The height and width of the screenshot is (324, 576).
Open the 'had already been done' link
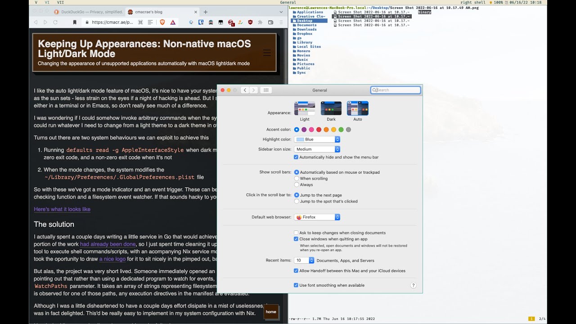coord(108,244)
